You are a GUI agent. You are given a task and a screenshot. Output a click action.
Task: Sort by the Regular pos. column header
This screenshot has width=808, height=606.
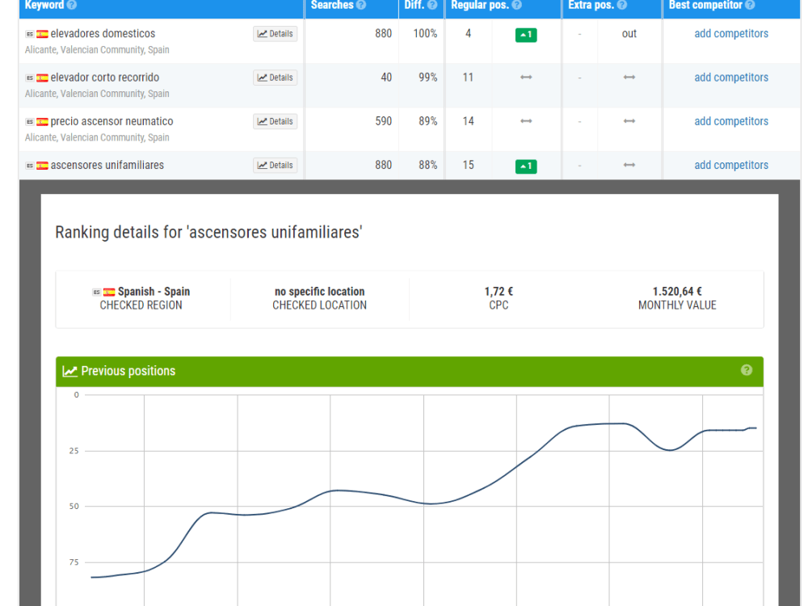pos(480,5)
